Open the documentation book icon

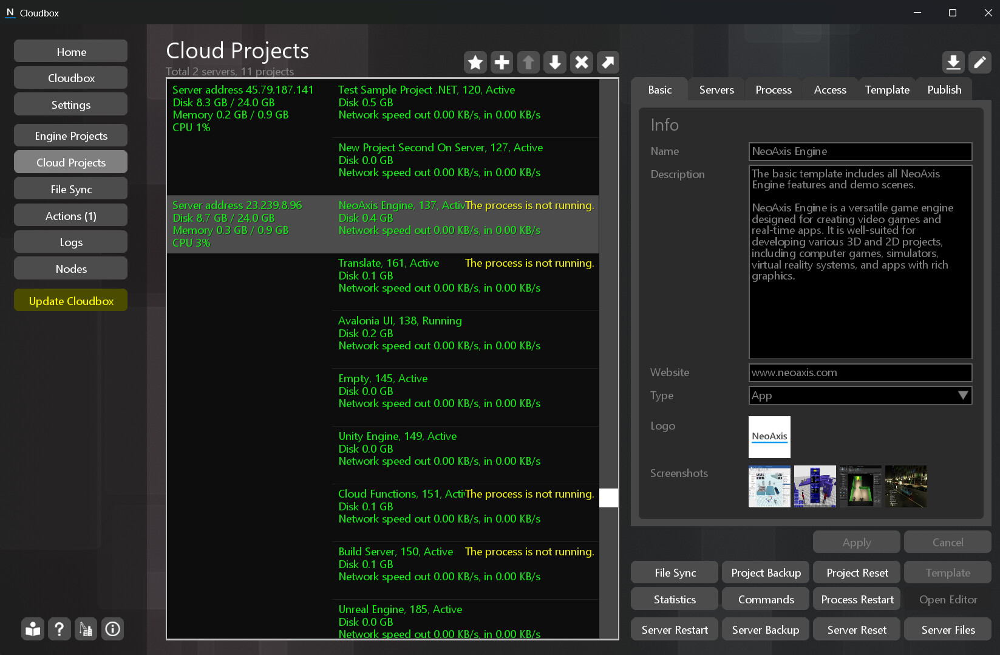[33, 629]
